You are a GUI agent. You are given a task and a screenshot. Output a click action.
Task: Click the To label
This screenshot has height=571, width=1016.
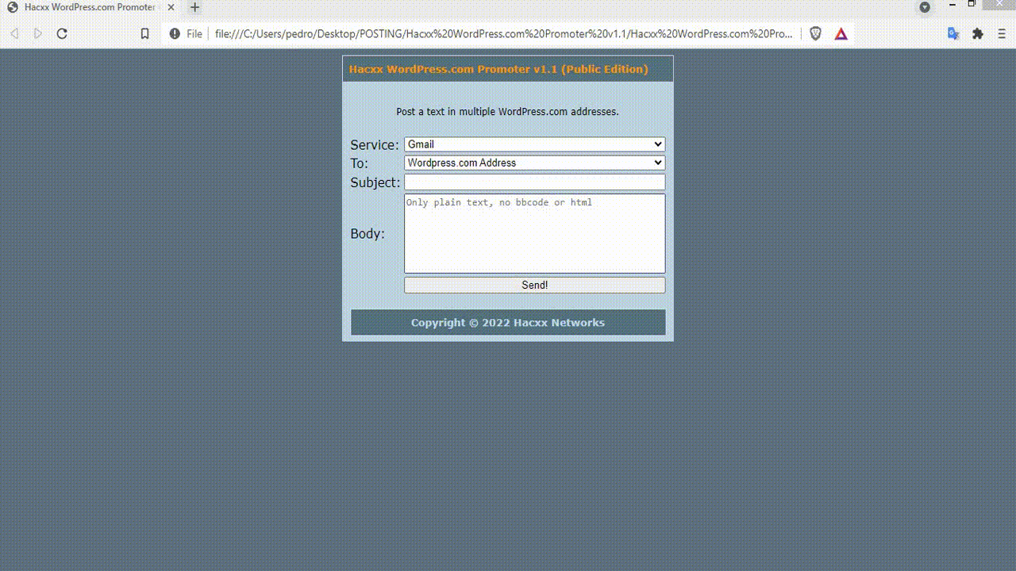click(x=360, y=163)
